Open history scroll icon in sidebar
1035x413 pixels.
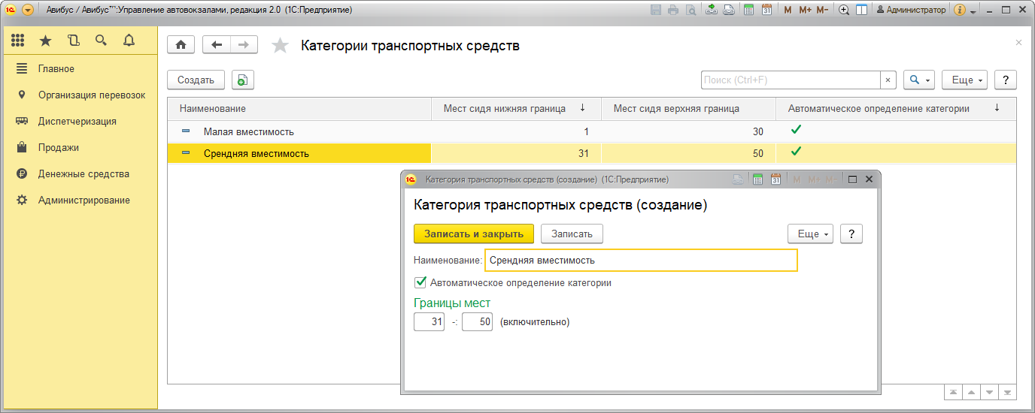[73, 41]
